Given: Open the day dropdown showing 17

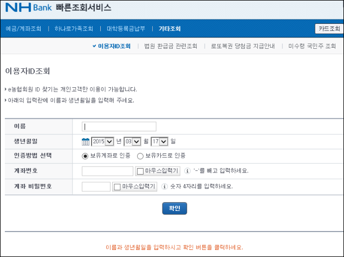Looking at the screenshot, I should 159,142.
